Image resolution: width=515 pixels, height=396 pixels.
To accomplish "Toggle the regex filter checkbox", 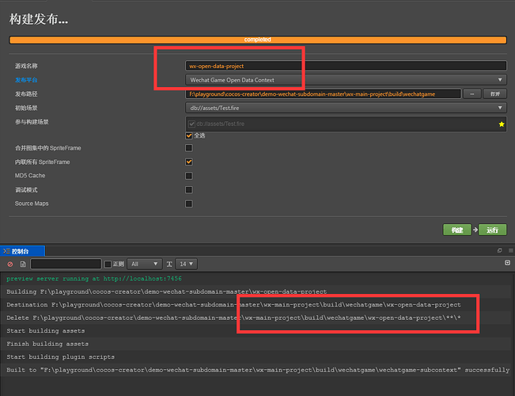I will pos(108,264).
